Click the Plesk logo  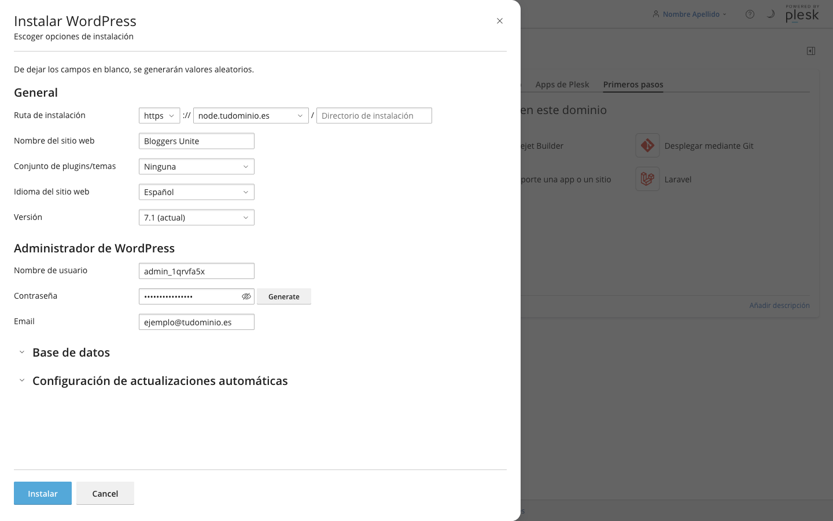(x=802, y=14)
